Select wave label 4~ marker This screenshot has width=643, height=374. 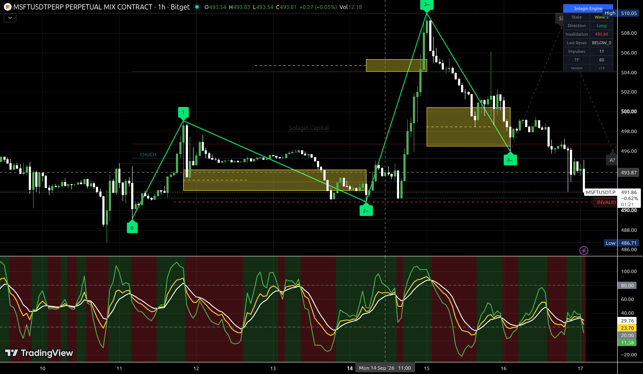510,159
